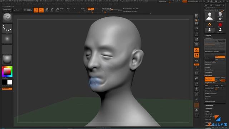Click the right shelf Move view icon
Image resolution: width=229 pixels, height=129 pixels.
(x=196, y=79)
